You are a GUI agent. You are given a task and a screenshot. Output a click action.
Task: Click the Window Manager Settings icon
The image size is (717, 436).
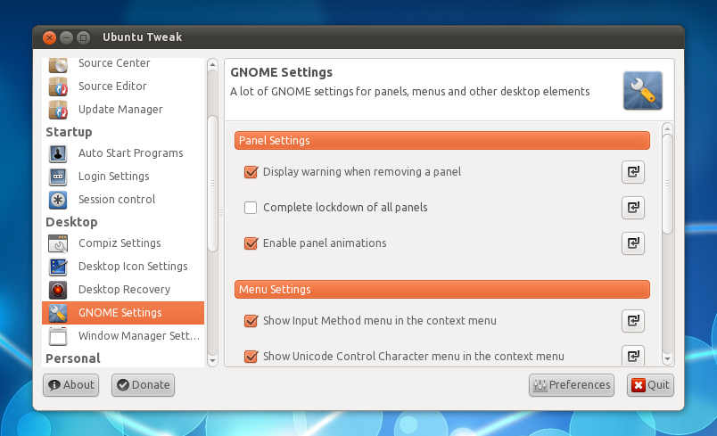pos(58,336)
